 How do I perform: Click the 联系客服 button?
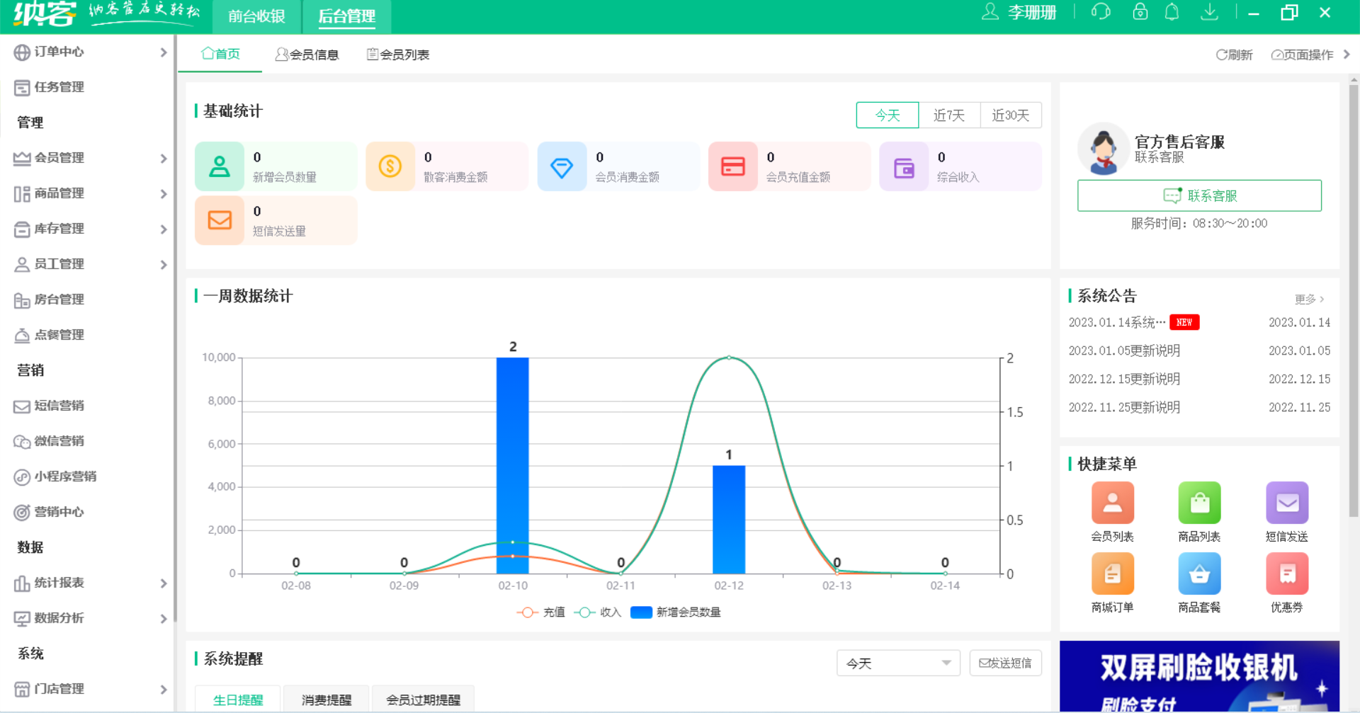[x=1198, y=195]
